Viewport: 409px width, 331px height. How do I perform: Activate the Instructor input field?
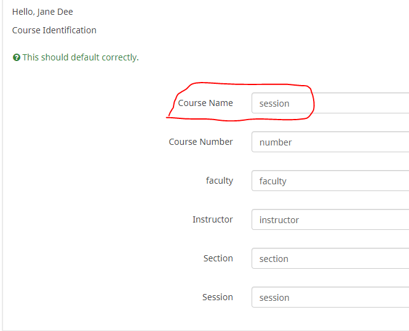pyautogui.click(x=330, y=219)
